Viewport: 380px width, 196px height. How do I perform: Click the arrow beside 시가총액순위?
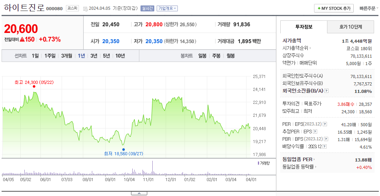click(310, 48)
